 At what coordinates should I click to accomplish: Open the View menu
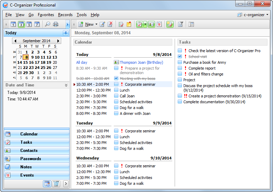[x=20, y=15]
